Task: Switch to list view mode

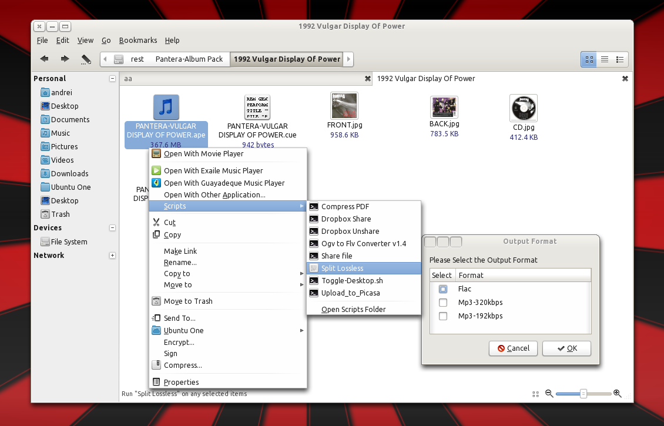Action: pos(605,60)
